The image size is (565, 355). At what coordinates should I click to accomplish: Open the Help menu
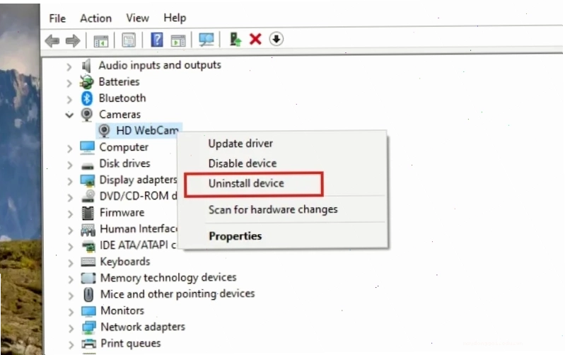coord(175,18)
